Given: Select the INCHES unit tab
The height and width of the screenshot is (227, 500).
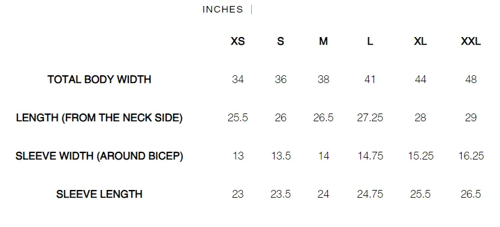Looking at the screenshot, I should pos(222,10).
